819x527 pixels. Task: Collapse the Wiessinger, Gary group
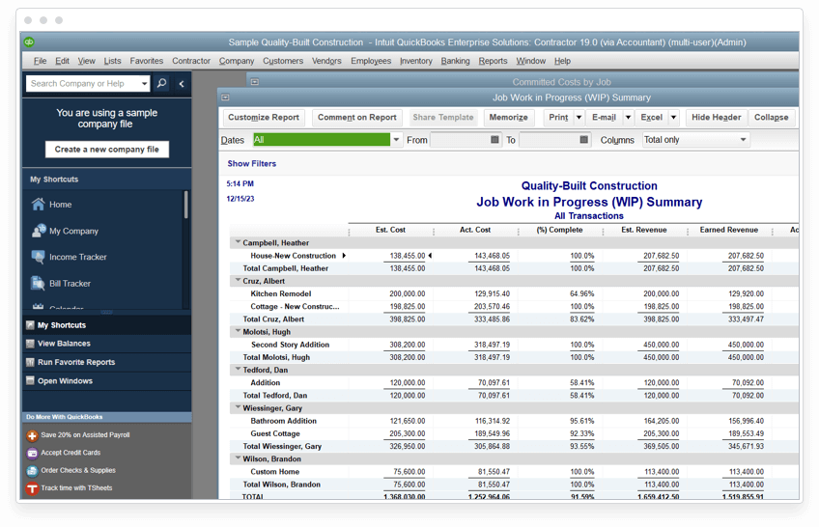point(238,407)
